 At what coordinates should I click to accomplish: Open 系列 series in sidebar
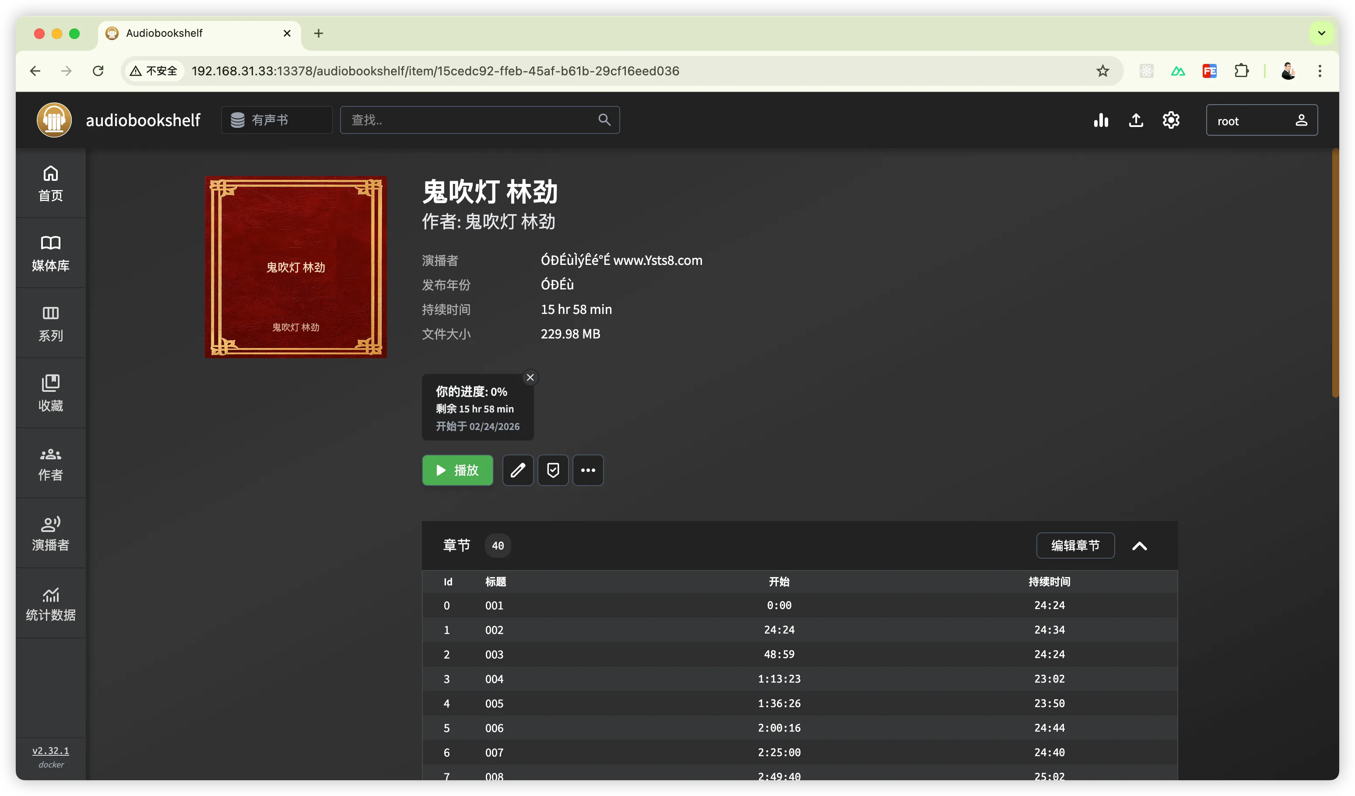coord(50,323)
